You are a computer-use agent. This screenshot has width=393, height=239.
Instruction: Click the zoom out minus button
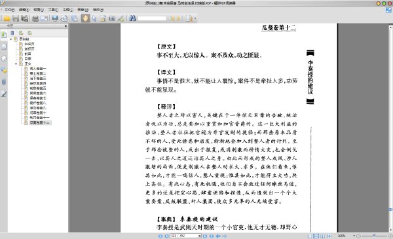tap(358, 236)
